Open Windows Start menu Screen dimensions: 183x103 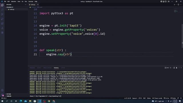click(2, 101)
